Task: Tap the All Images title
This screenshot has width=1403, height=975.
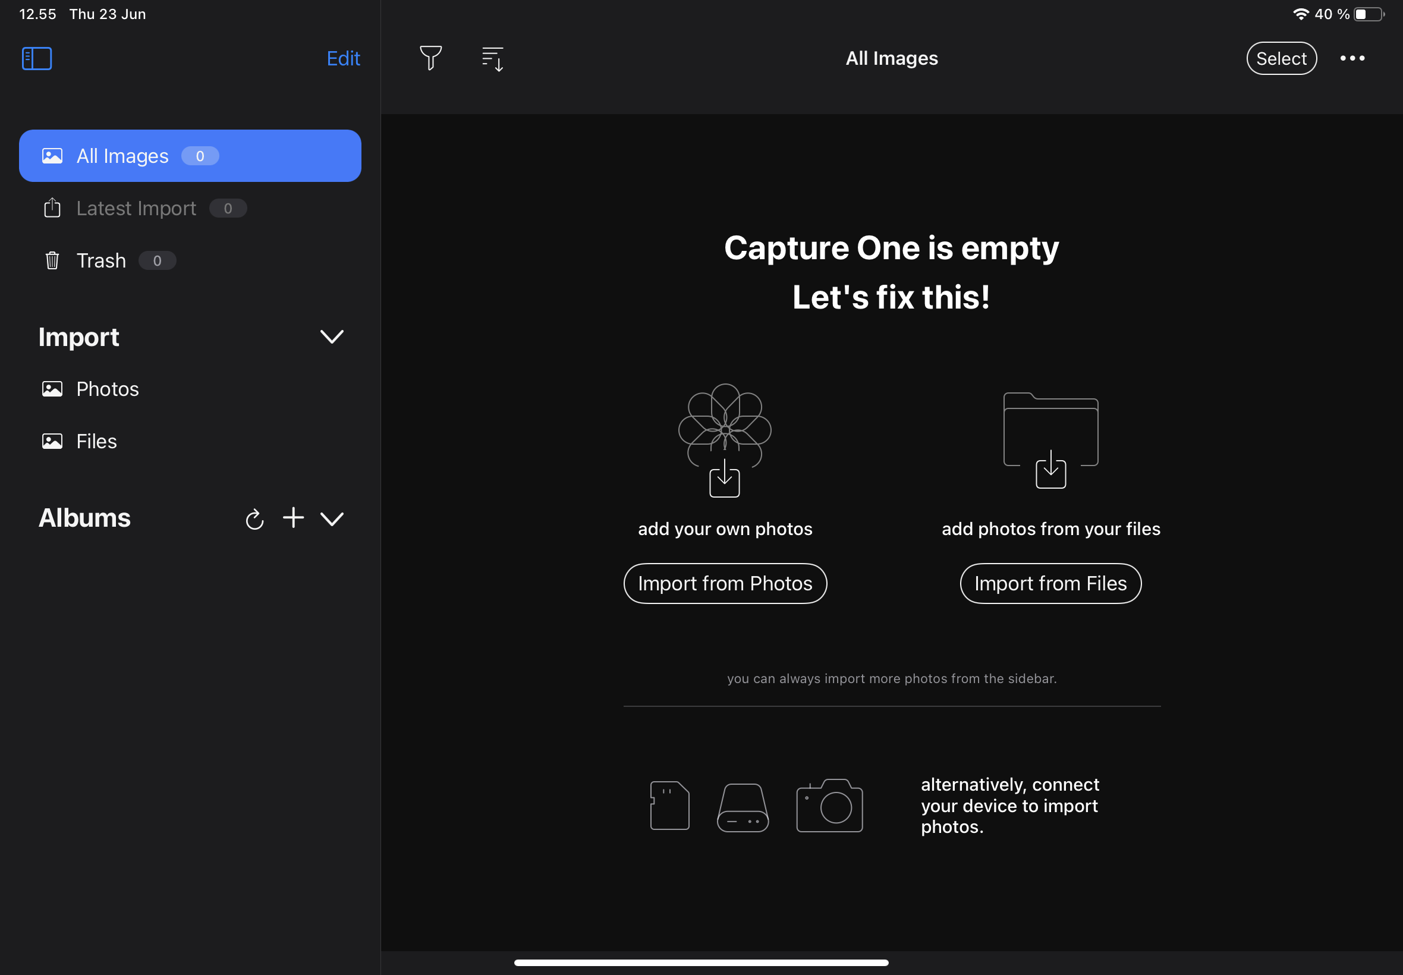Action: click(x=891, y=58)
